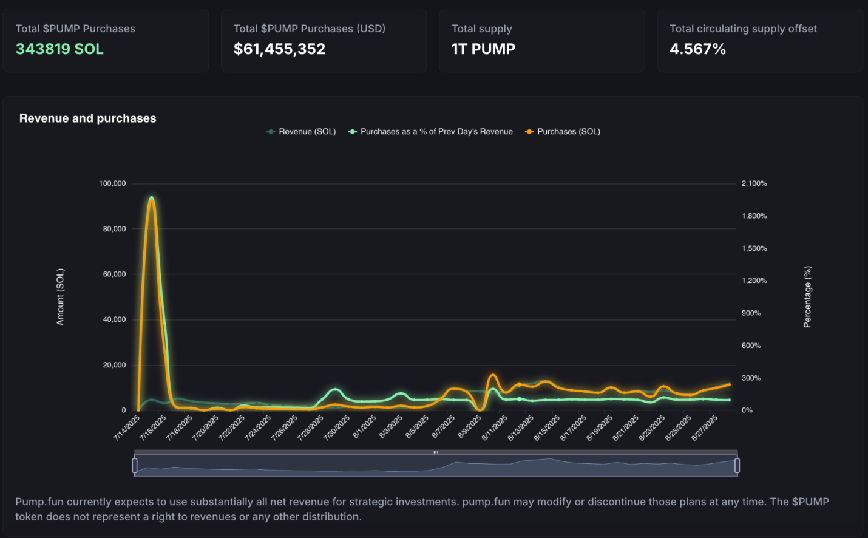The width and height of the screenshot is (868, 538).
Task: Hide the Purchases (SOL) legend series
Action: pyautogui.click(x=563, y=132)
